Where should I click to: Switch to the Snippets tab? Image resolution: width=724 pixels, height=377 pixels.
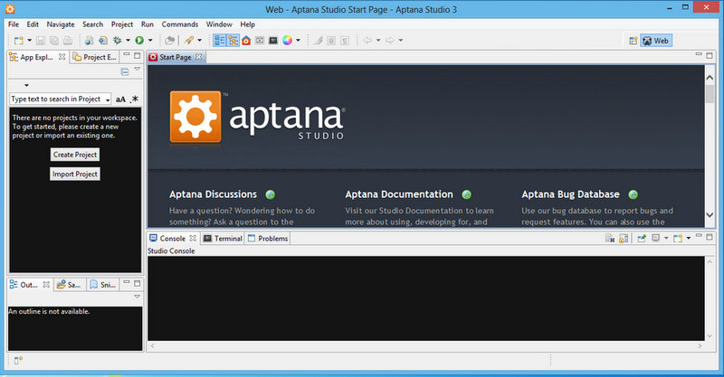tap(103, 285)
